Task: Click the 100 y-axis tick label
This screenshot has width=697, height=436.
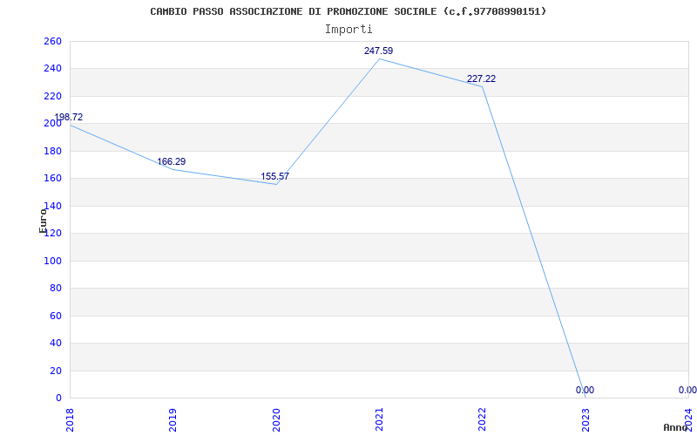Action: pyautogui.click(x=52, y=261)
